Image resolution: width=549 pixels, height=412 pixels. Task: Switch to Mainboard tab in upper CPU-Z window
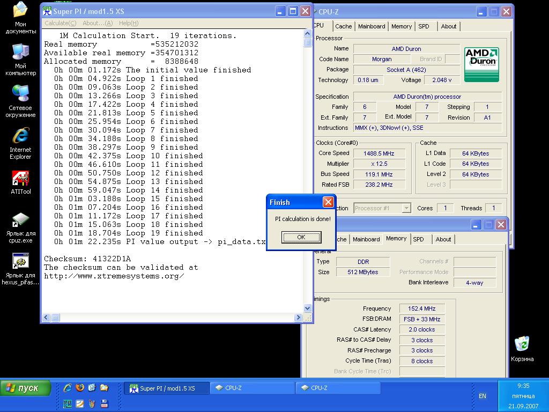point(372,26)
